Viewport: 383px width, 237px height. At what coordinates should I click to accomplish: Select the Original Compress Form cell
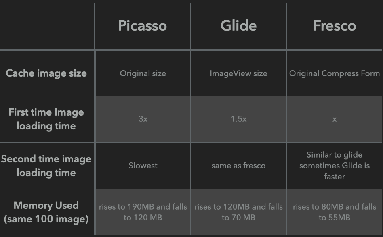(334, 73)
